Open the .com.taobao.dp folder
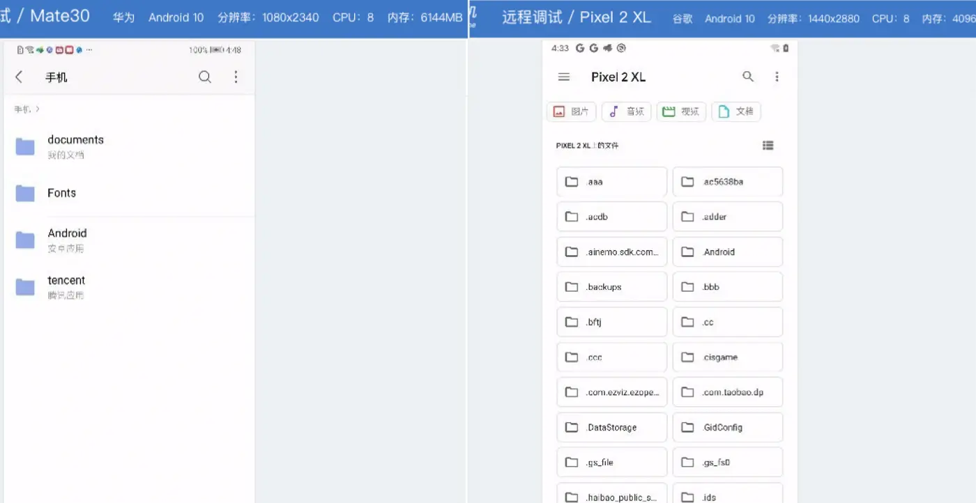 tap(728, 392)
